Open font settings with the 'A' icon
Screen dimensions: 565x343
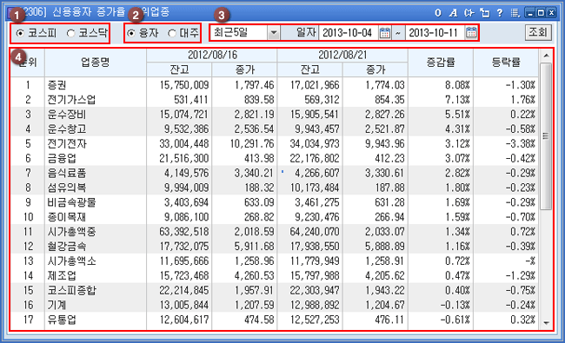coord(453,13)
